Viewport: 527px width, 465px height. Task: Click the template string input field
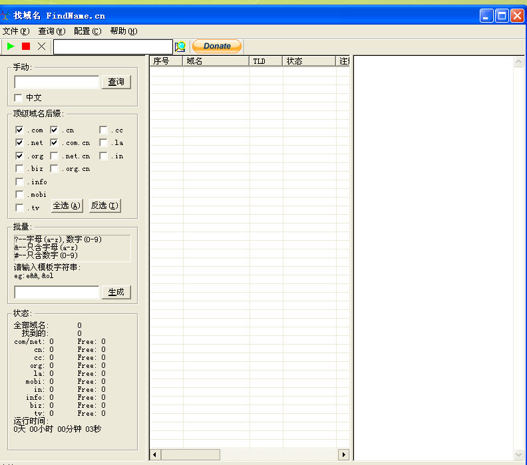tap(57, 292)
